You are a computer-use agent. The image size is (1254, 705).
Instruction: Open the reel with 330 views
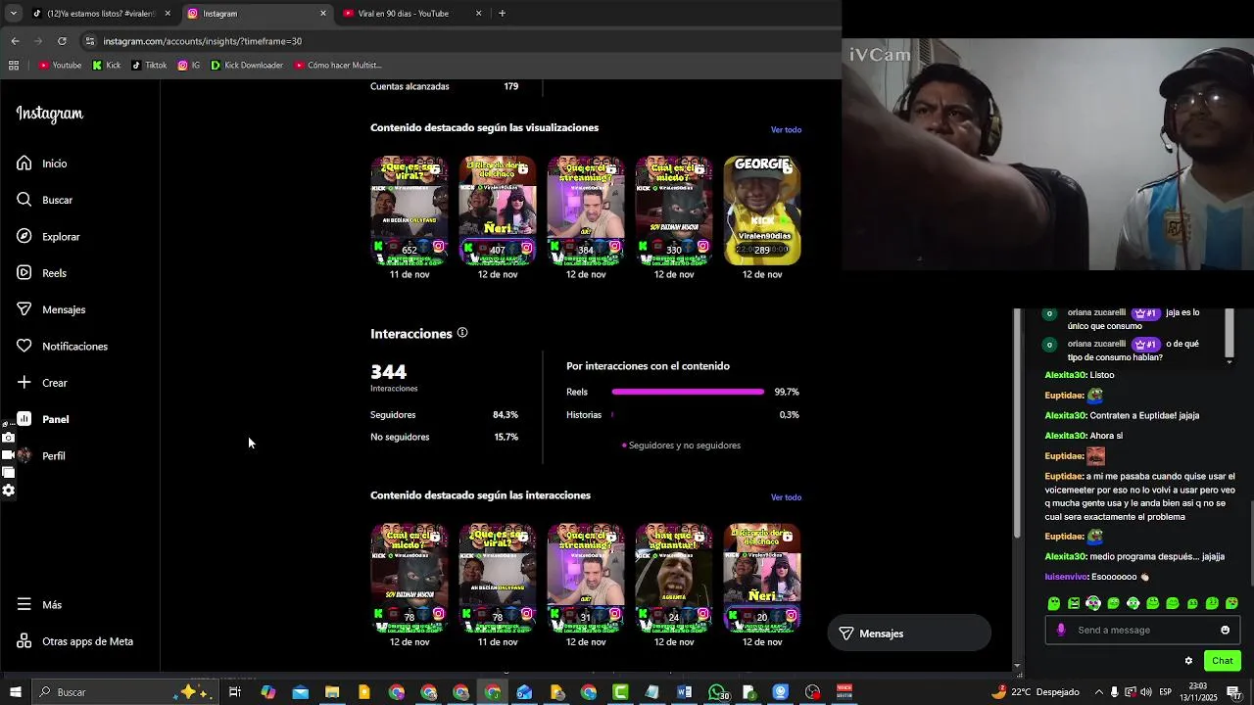674,211
